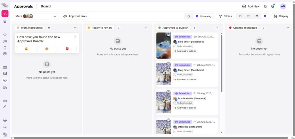Viewport: 295px width, 139px height.
Task: Choose the heart-eyes emoji feedback
Action: pos(67,49)
